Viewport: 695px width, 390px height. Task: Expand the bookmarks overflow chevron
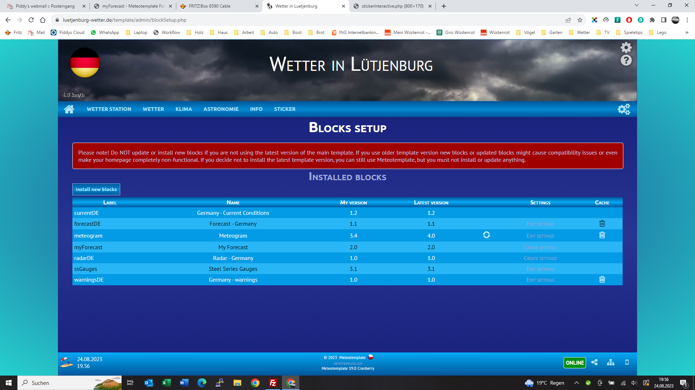[x=687, y=32]
